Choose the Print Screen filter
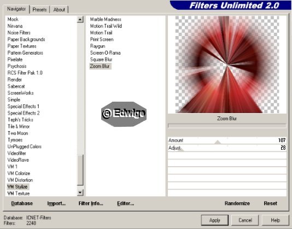Viewport: 292px width, 229px height. [102, 39]
